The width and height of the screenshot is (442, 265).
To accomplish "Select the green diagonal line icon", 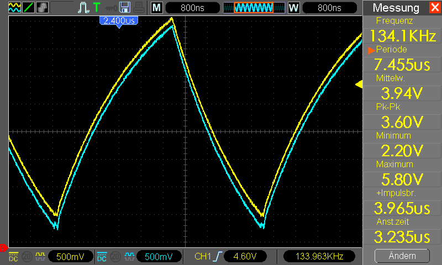I will pyautogui.click(x=28, y=7).
